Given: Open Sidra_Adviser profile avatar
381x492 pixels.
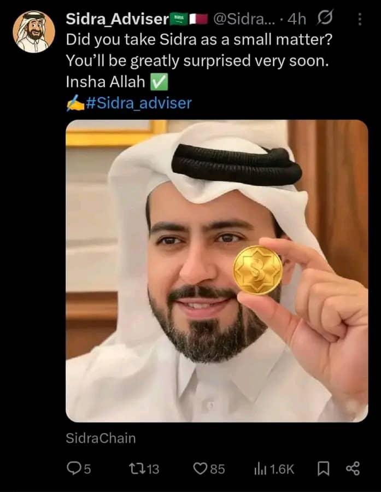Looking at the screenshot, I should point(34,32).
